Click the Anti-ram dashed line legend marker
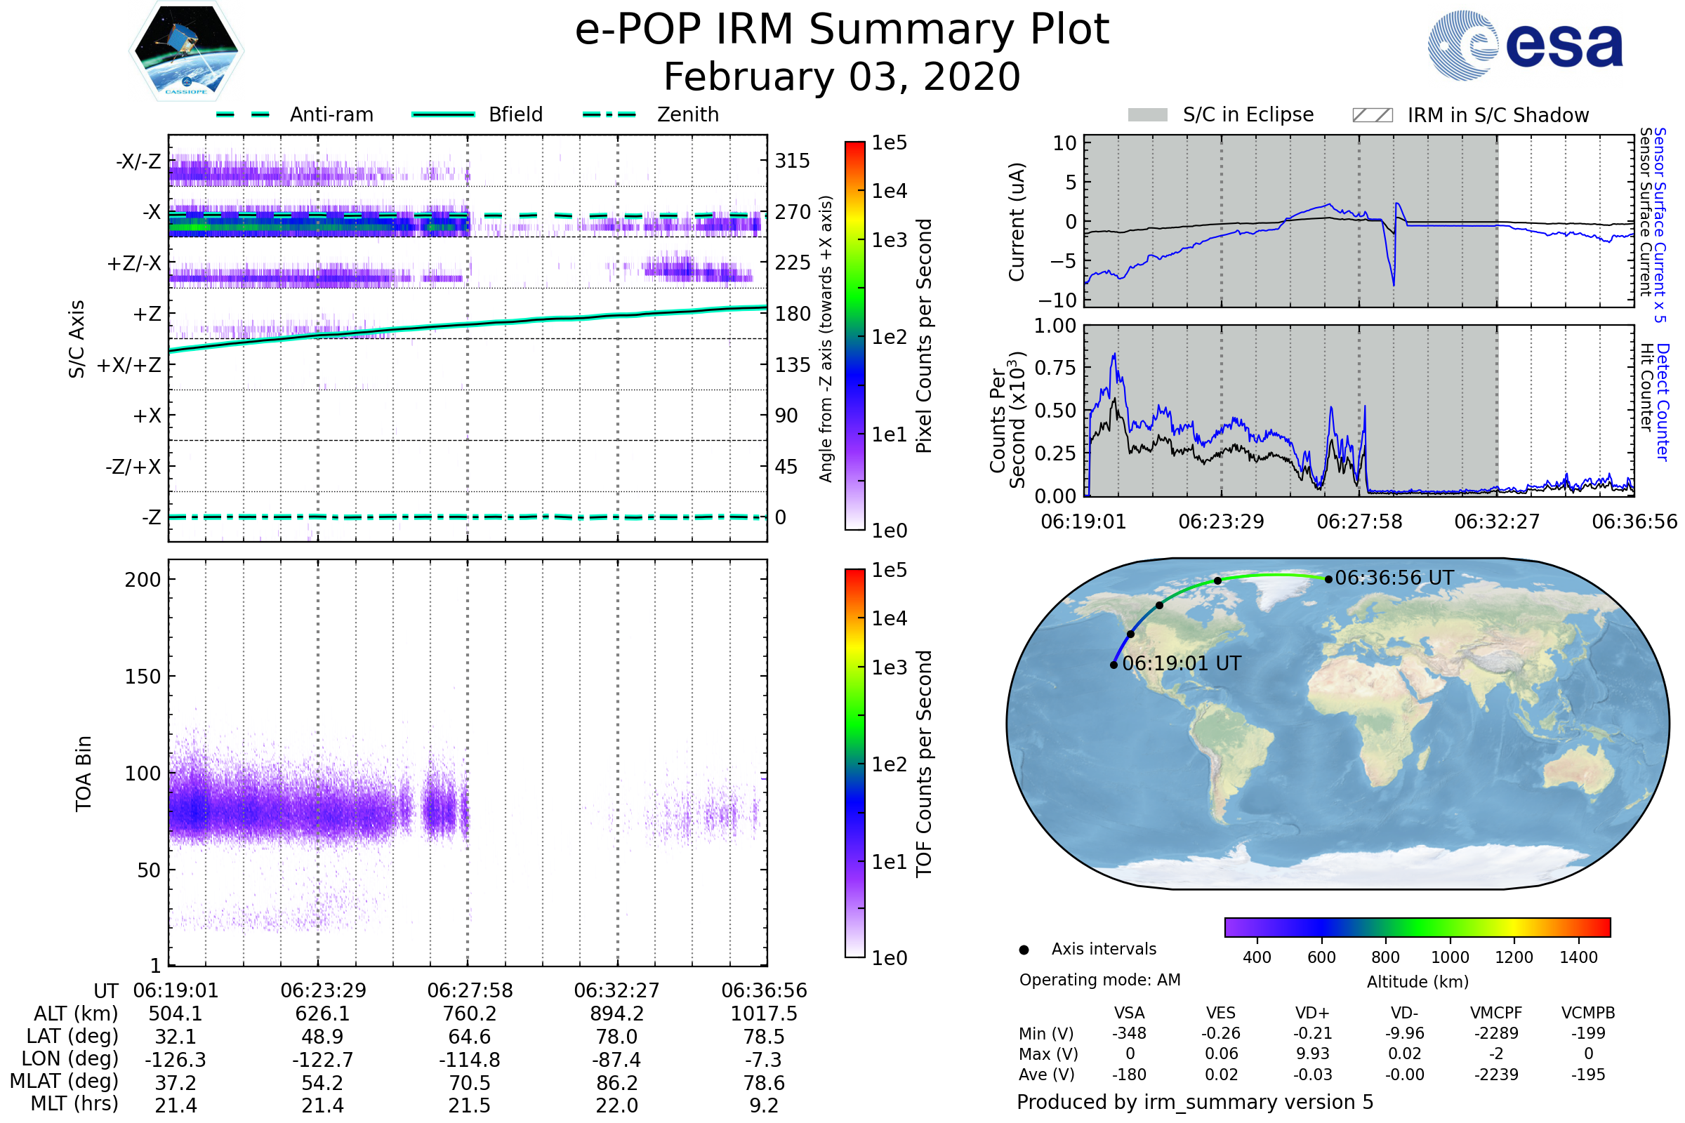This screenshot has width=1685, height=1123. 243,114
